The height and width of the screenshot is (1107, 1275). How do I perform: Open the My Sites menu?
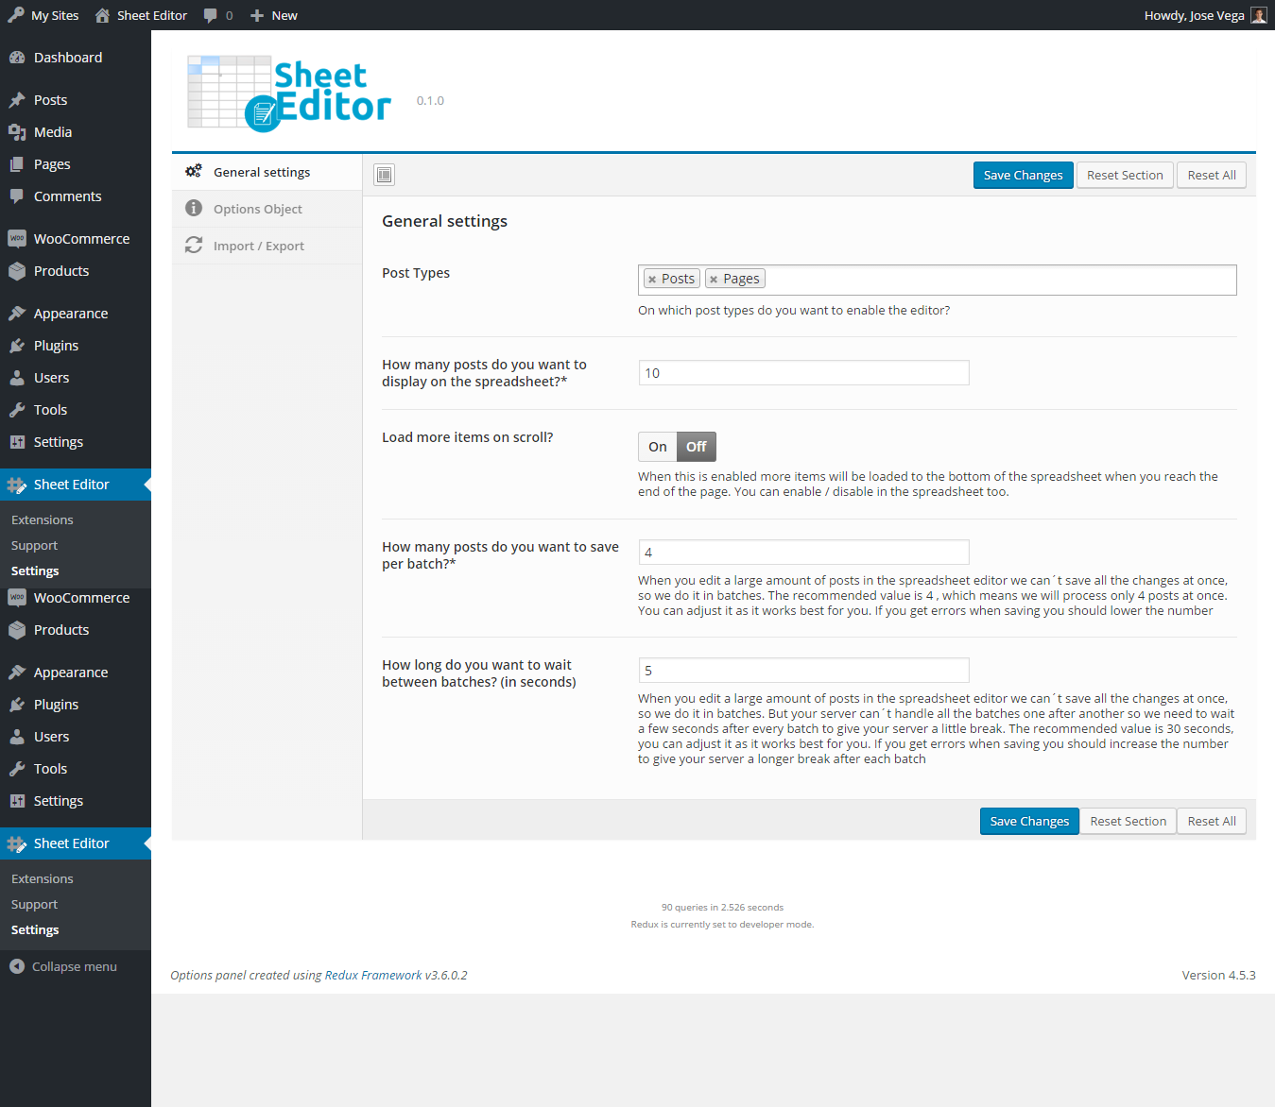tap(44, 15)
